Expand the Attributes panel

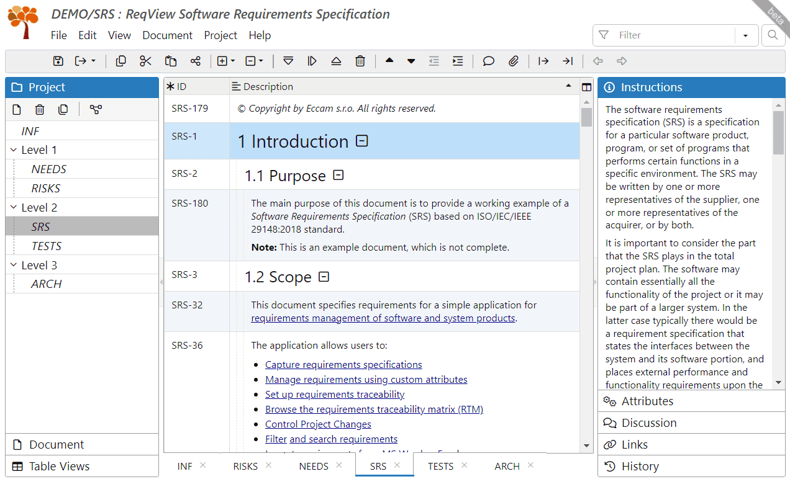691,401
